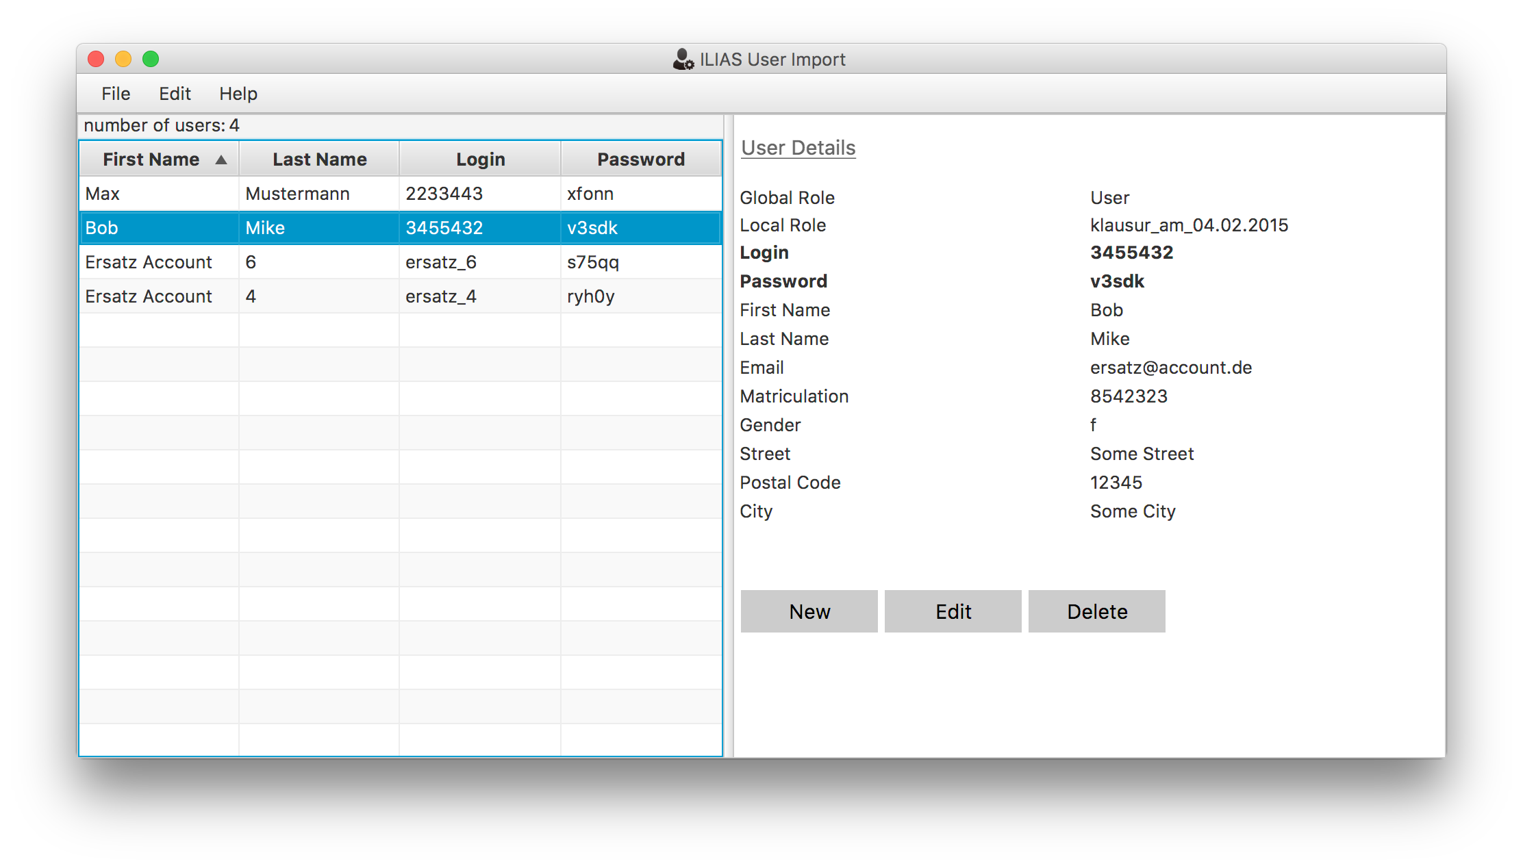Click the First Name sort arrow

tap(221, 159)
